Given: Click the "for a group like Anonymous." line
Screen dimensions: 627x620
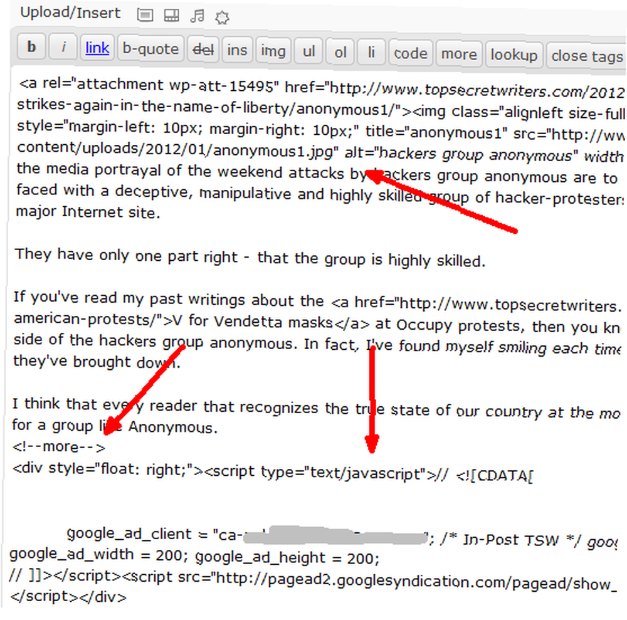Looking at the screenshot, I should point(115,426).
